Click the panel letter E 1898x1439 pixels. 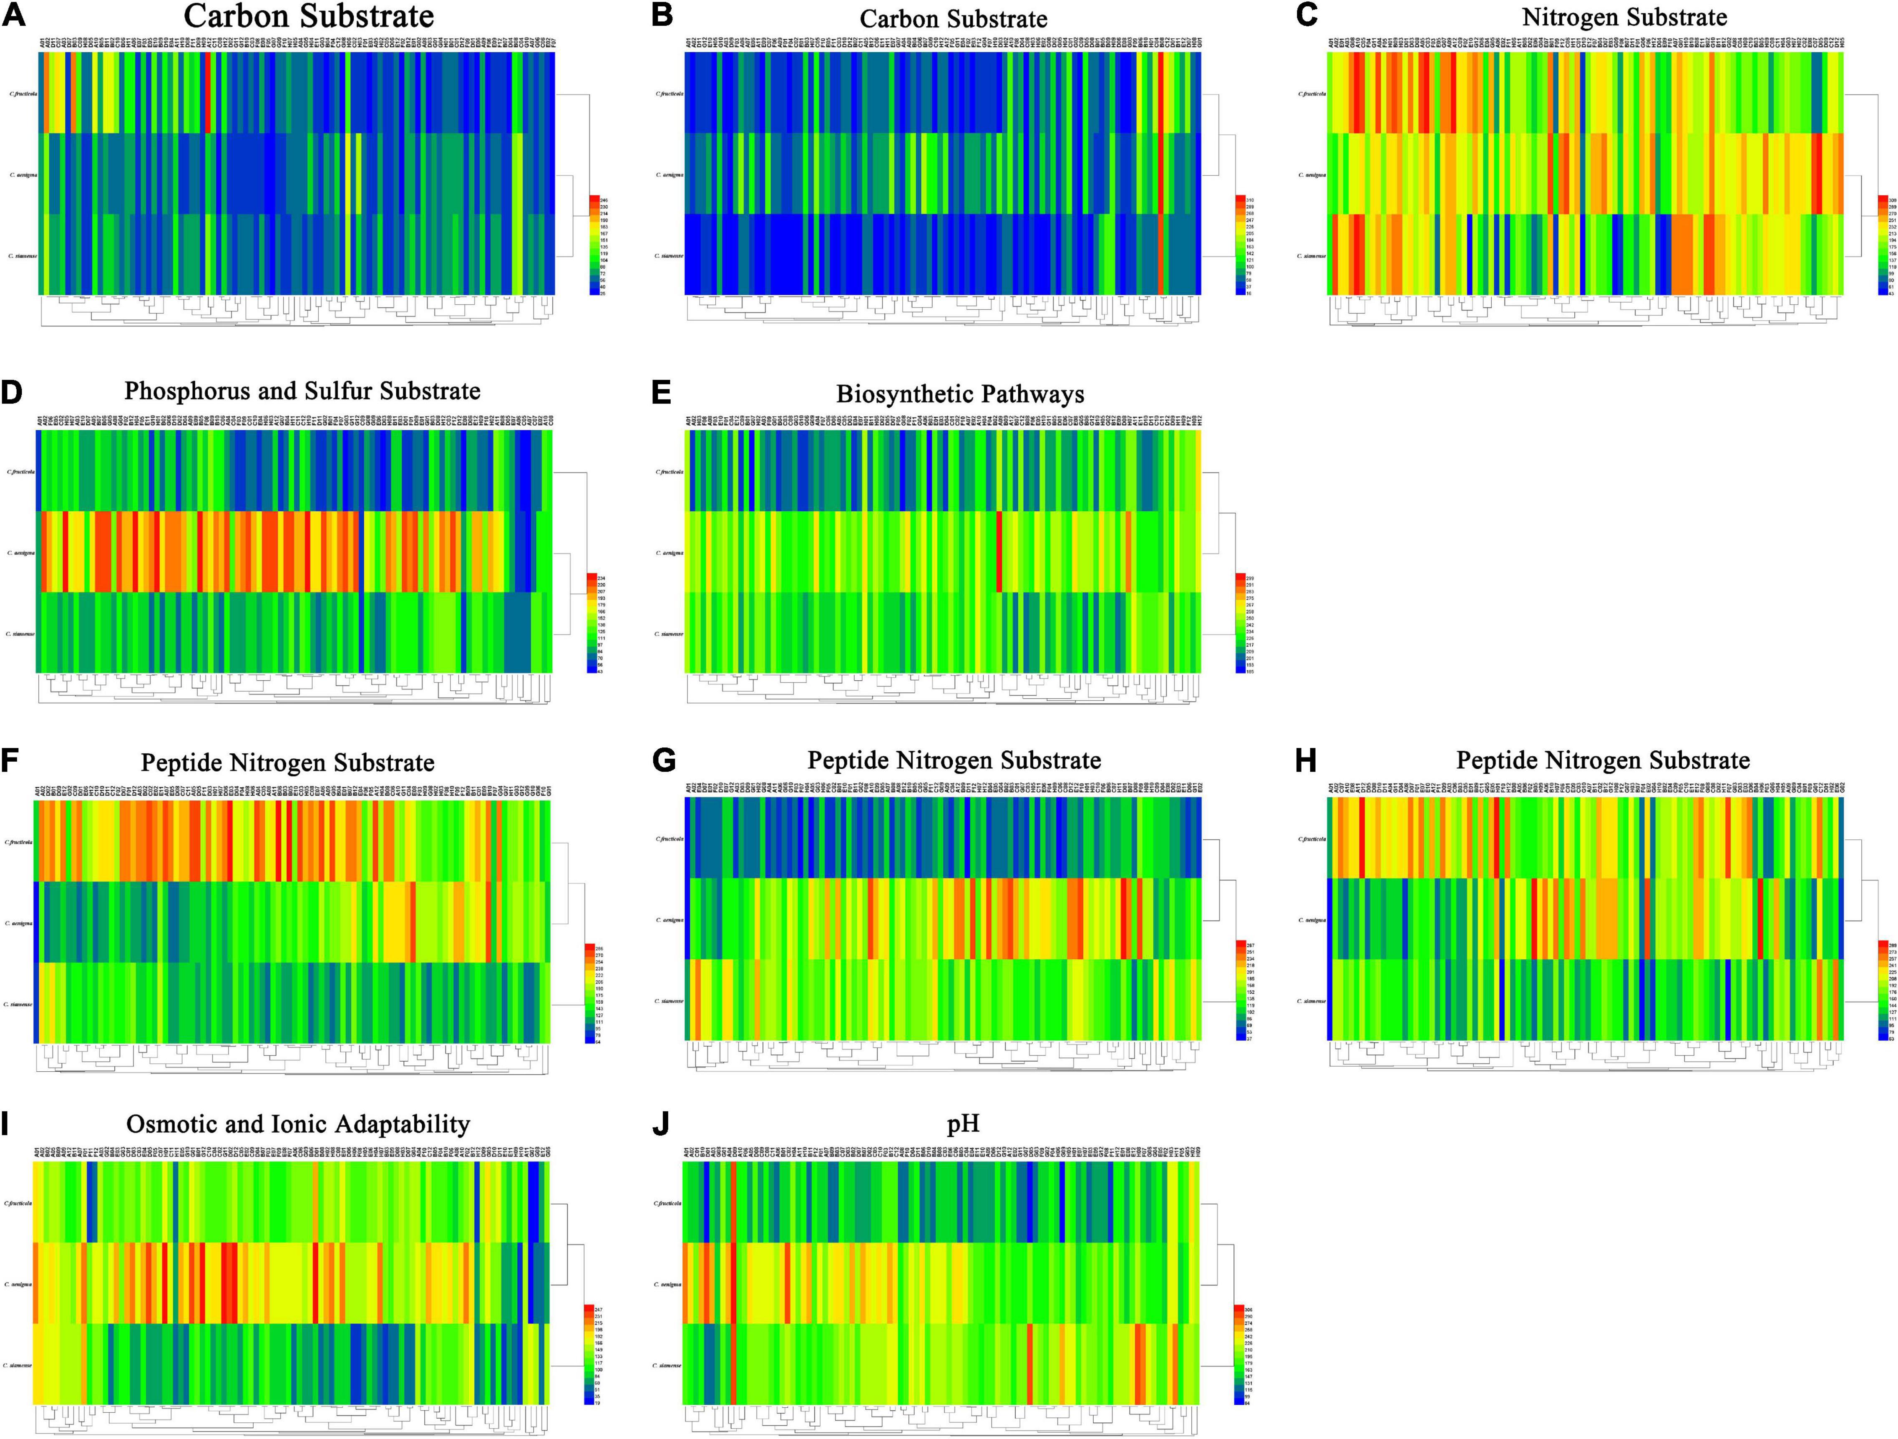click(x=661, y=392)
